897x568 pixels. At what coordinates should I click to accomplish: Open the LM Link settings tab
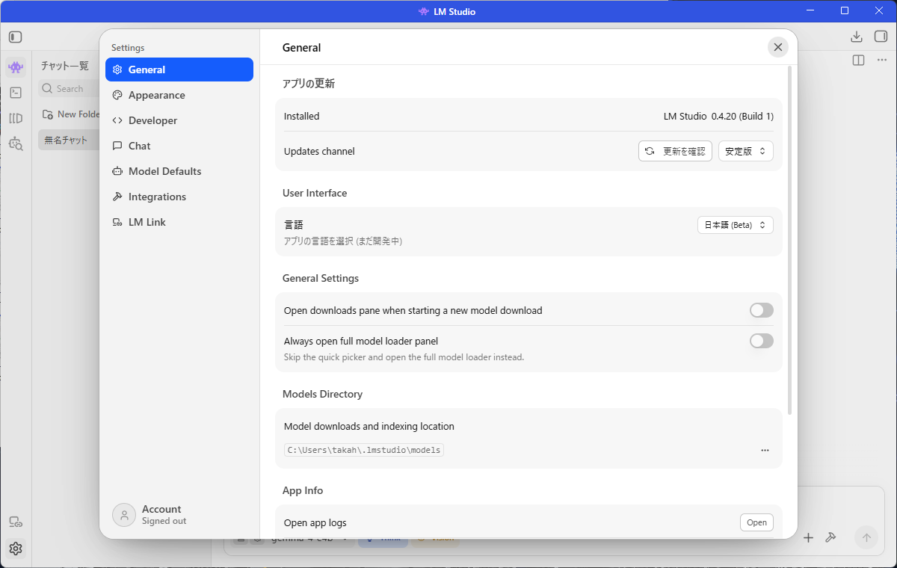179,222
